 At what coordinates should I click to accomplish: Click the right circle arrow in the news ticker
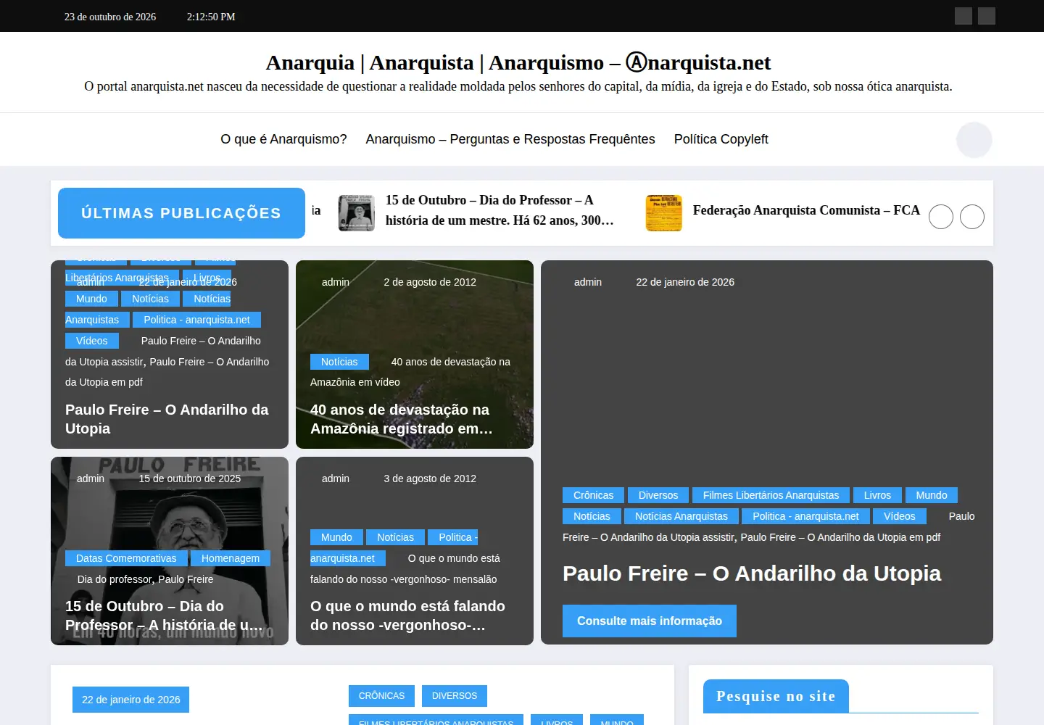(972, 217)
